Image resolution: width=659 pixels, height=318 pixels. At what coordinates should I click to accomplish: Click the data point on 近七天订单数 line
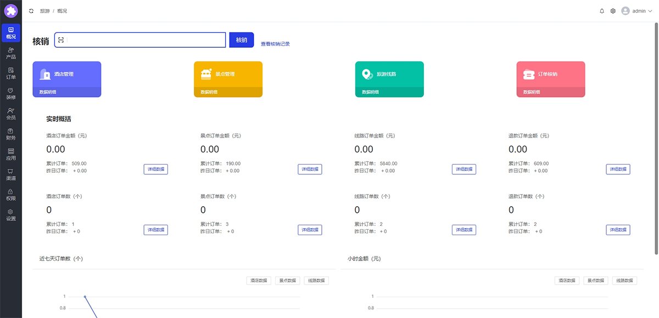click(85, 297)
